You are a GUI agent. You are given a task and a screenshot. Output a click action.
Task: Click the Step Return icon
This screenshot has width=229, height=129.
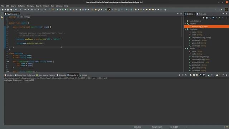[x=45, y=10]
